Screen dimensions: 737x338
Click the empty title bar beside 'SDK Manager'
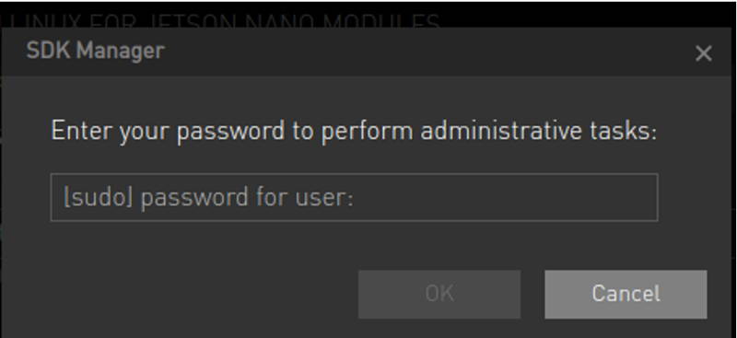(x=423, y=52)
